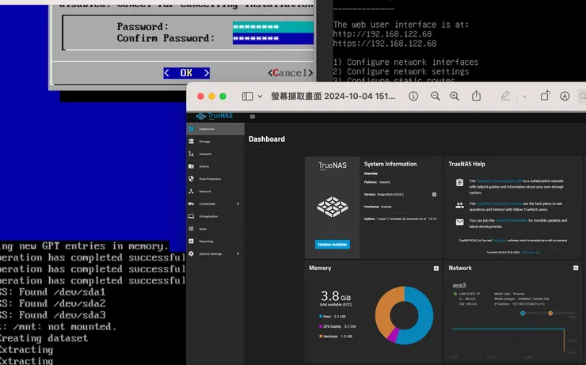Expand the Credentials submenu chevron

[238, 203]
